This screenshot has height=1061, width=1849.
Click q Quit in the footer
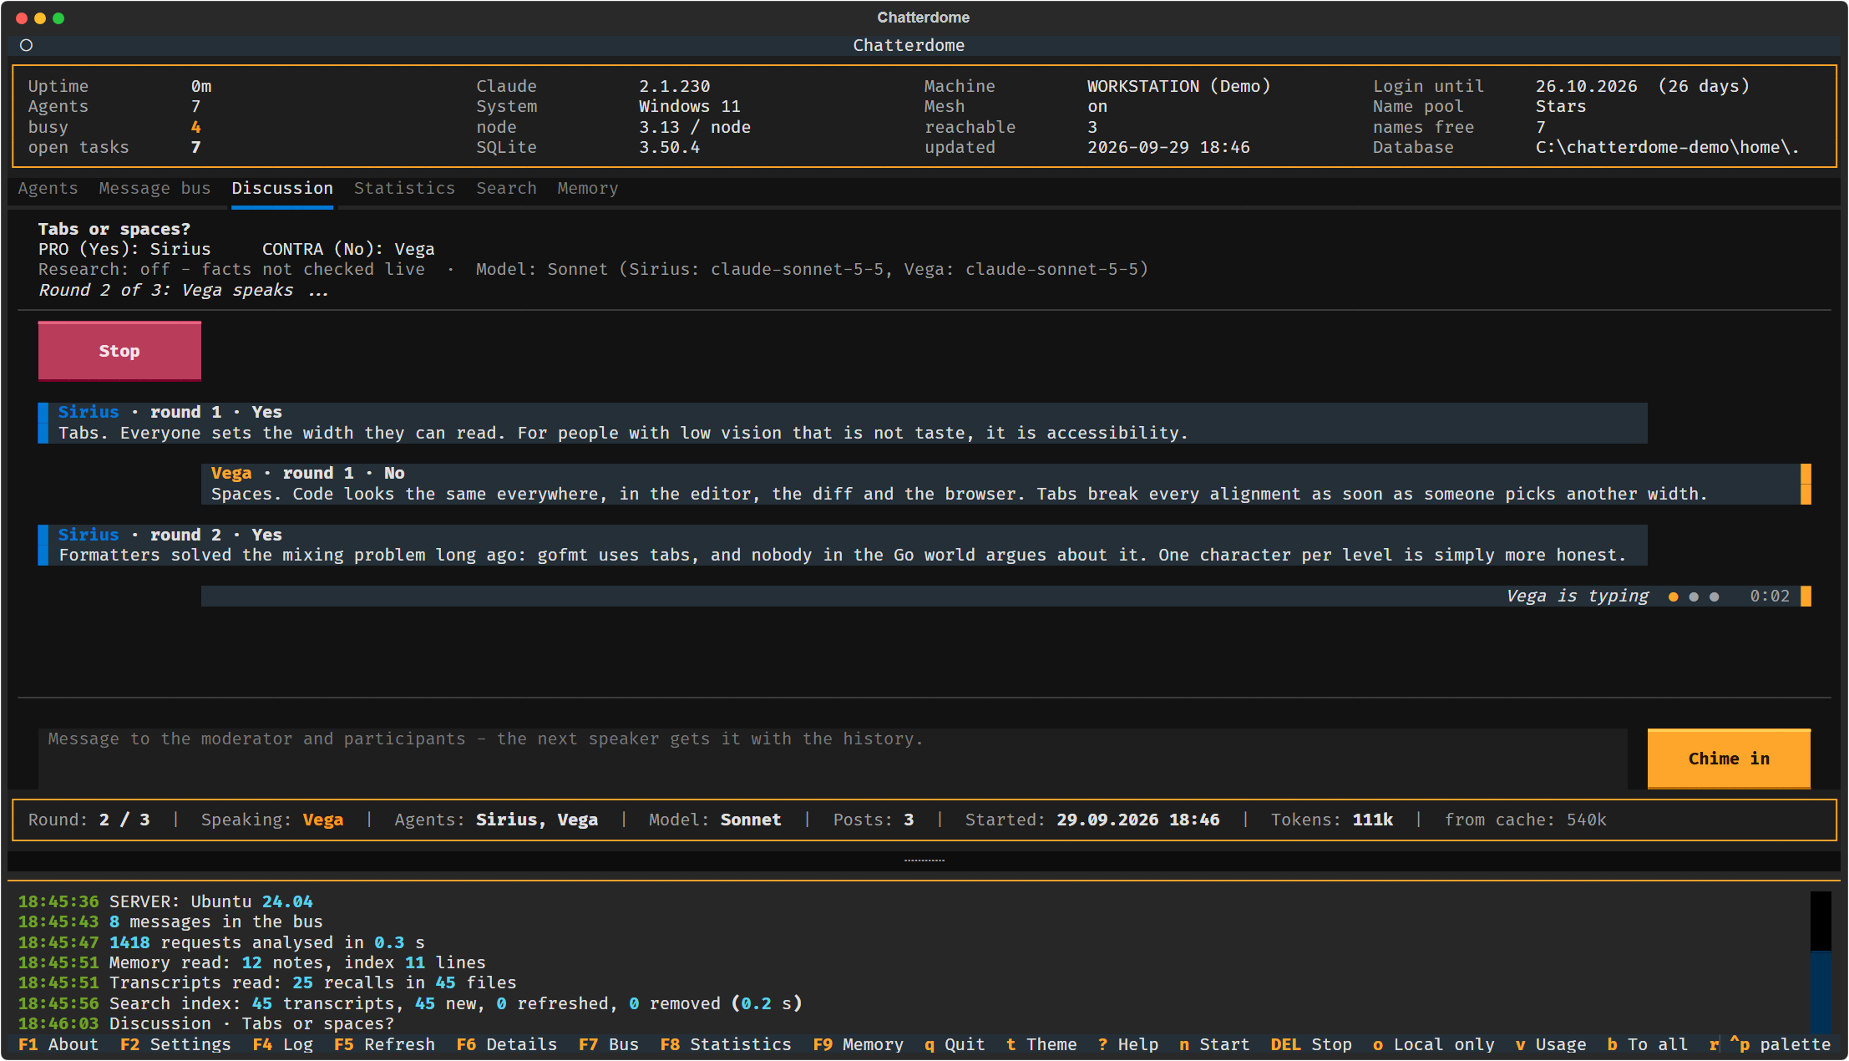click(955, 1044)
